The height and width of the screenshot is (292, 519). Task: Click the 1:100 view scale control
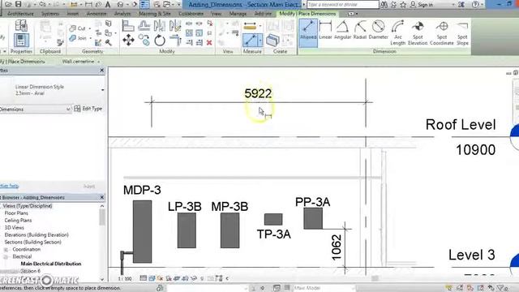[125, 279]
